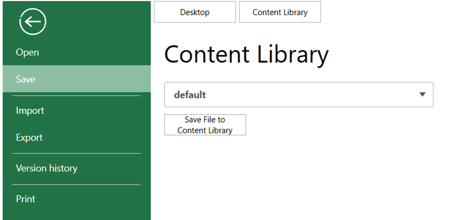The height and width of the screenshot is (220, 461).
Task: Click Print in the sidebar
Action: pos(26,199)
